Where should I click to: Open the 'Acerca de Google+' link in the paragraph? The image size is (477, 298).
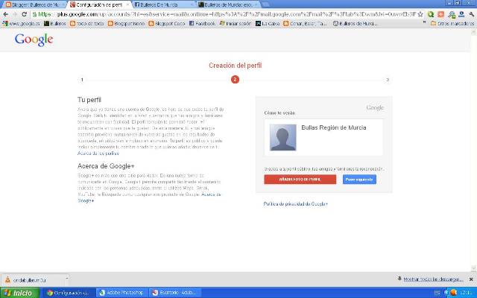click(149, 197)
